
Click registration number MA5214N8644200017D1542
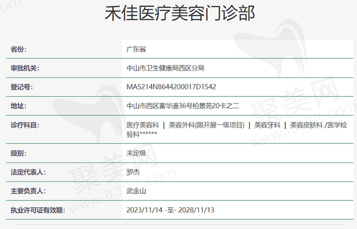click(x=171, y=87)
